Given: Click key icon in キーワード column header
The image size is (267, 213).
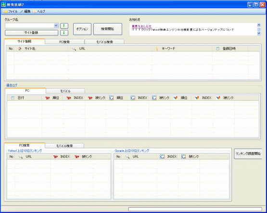Looking at the screenshot, I should (x=157, y=48).
